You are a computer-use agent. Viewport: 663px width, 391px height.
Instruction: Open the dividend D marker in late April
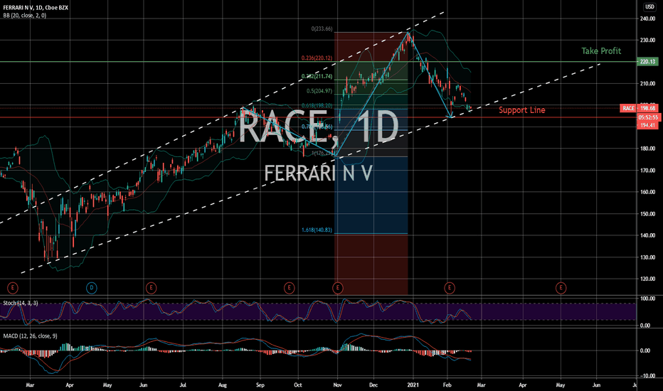91,289
